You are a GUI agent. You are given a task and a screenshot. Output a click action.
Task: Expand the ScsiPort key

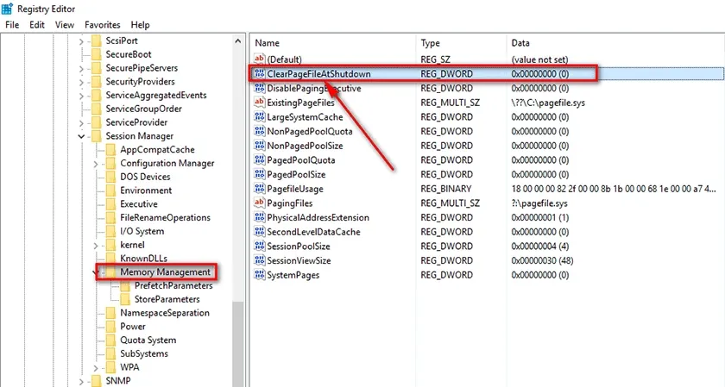click(x=81, y=41)
